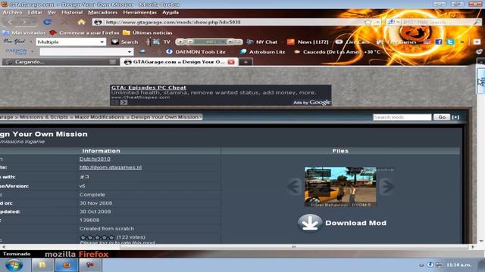Image resolution: width=485 pixels, height=272 pixels.
Task: Open the Caucedo weather +30 °C item
Action: tap(337, 52)
